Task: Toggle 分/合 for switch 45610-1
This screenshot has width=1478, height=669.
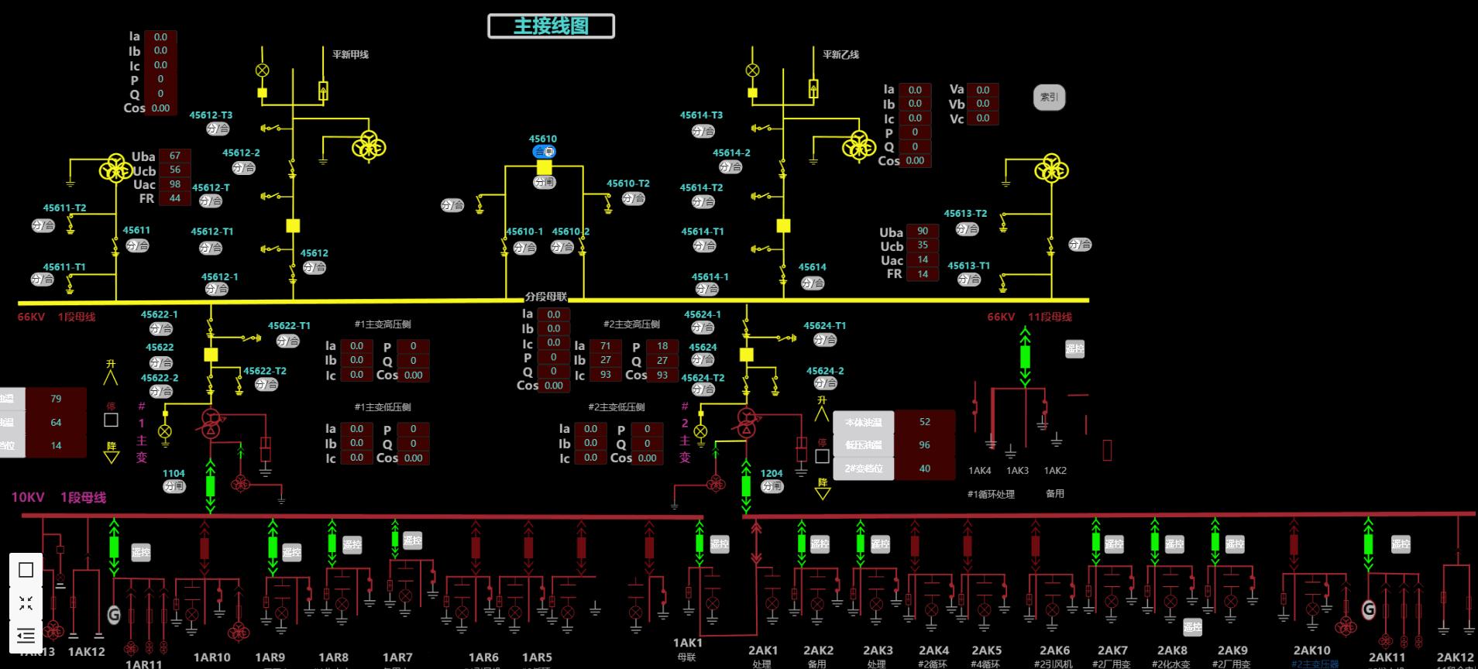Action: (x=524, y=248)
